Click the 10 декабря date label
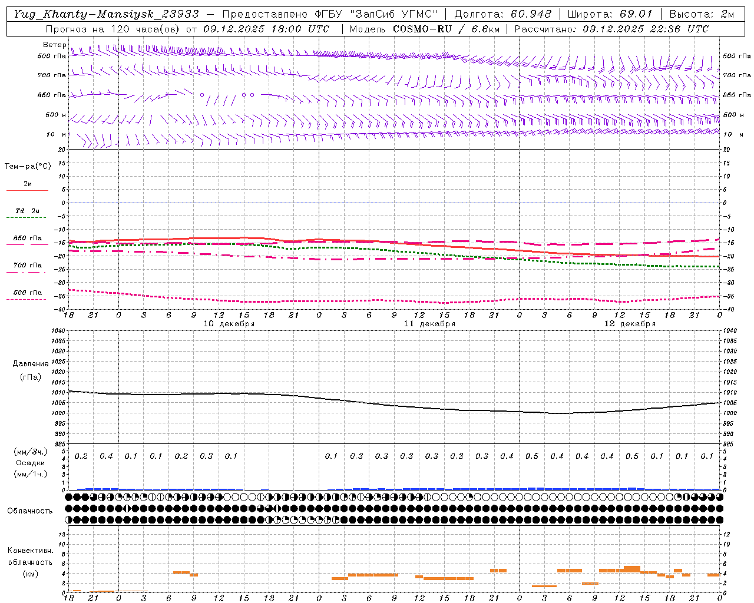This screenshot has height=603, width=754. pyautogui.click(x=229, y=324)
